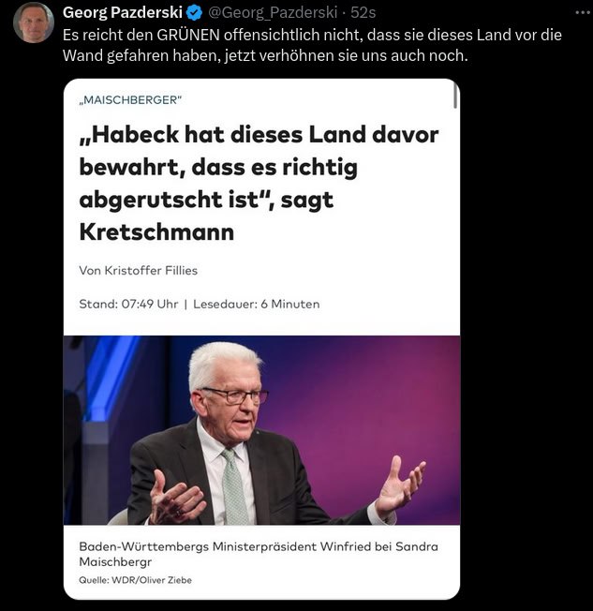
Task: Open the Georg Pazderski display name
Action: [123, 12]
